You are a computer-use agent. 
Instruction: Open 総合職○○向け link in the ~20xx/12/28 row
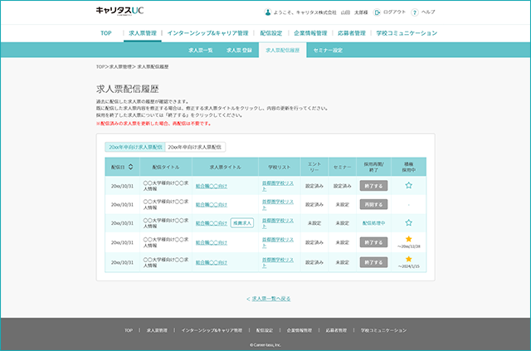(212, 242)
